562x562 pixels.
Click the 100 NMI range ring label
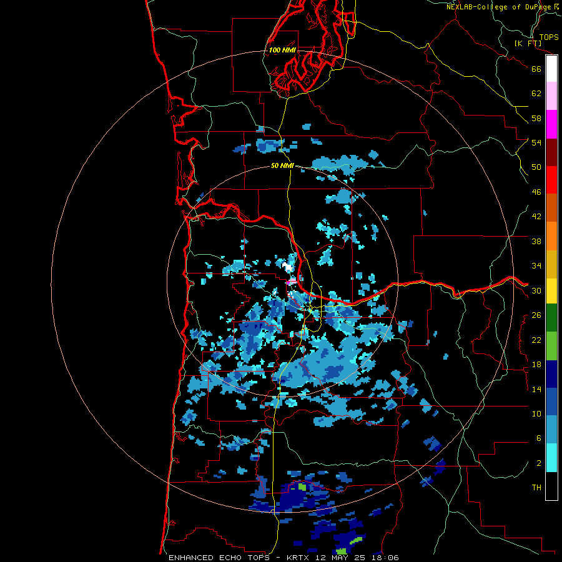tap(282, 50)
